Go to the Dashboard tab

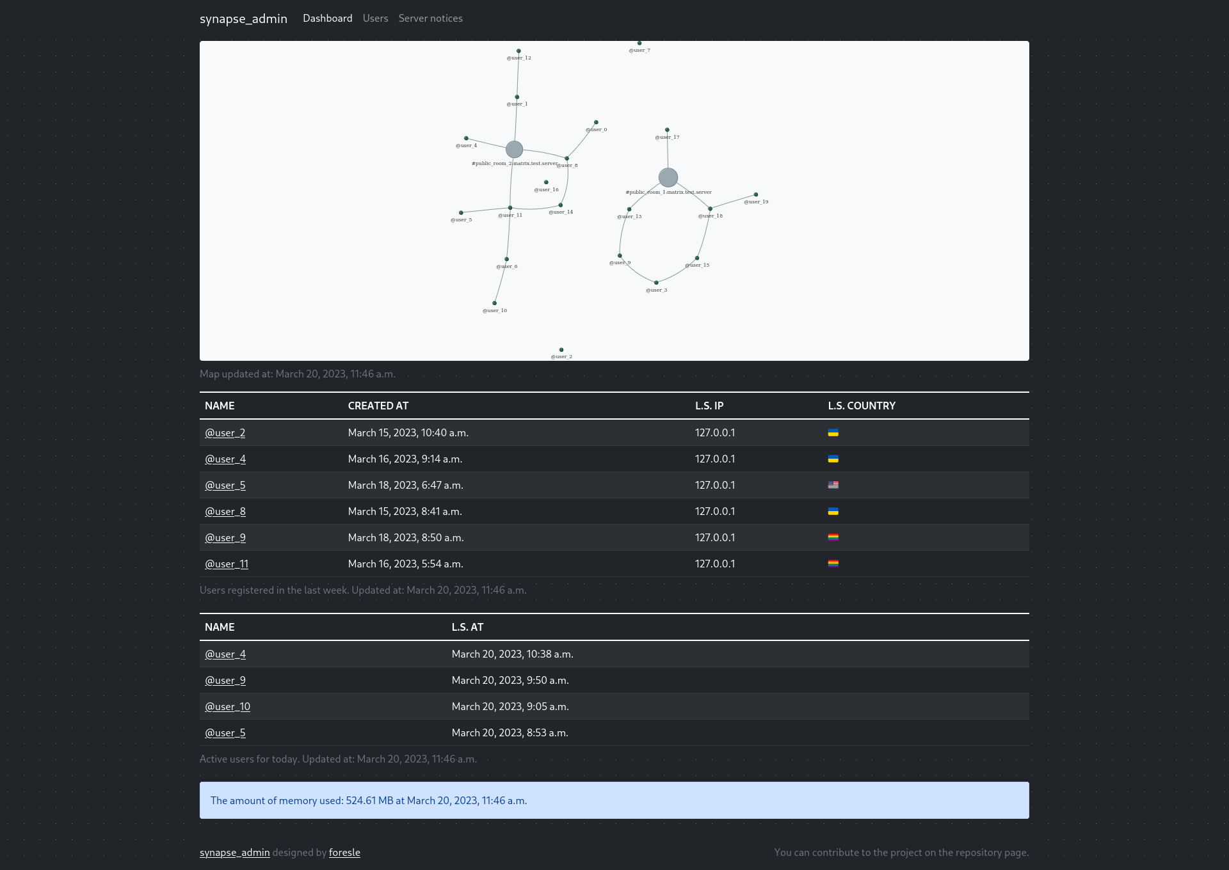pos(327,19)
